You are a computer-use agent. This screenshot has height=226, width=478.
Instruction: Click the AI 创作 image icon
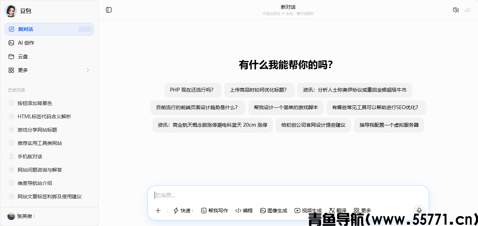click(x=11, y=43)
